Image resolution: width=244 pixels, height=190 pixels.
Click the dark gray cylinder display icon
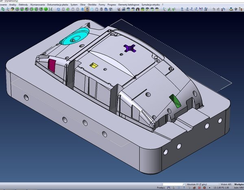[101, 9]
